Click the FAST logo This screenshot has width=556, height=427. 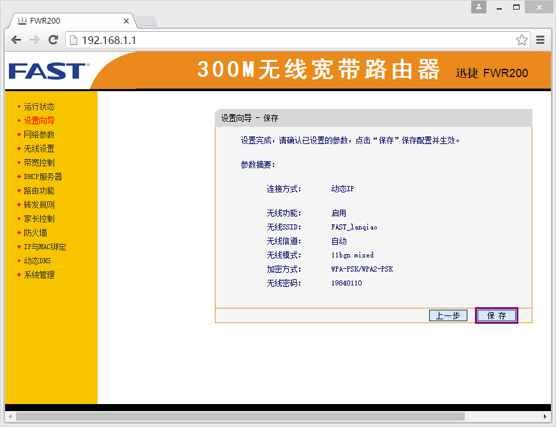point(49,71)
